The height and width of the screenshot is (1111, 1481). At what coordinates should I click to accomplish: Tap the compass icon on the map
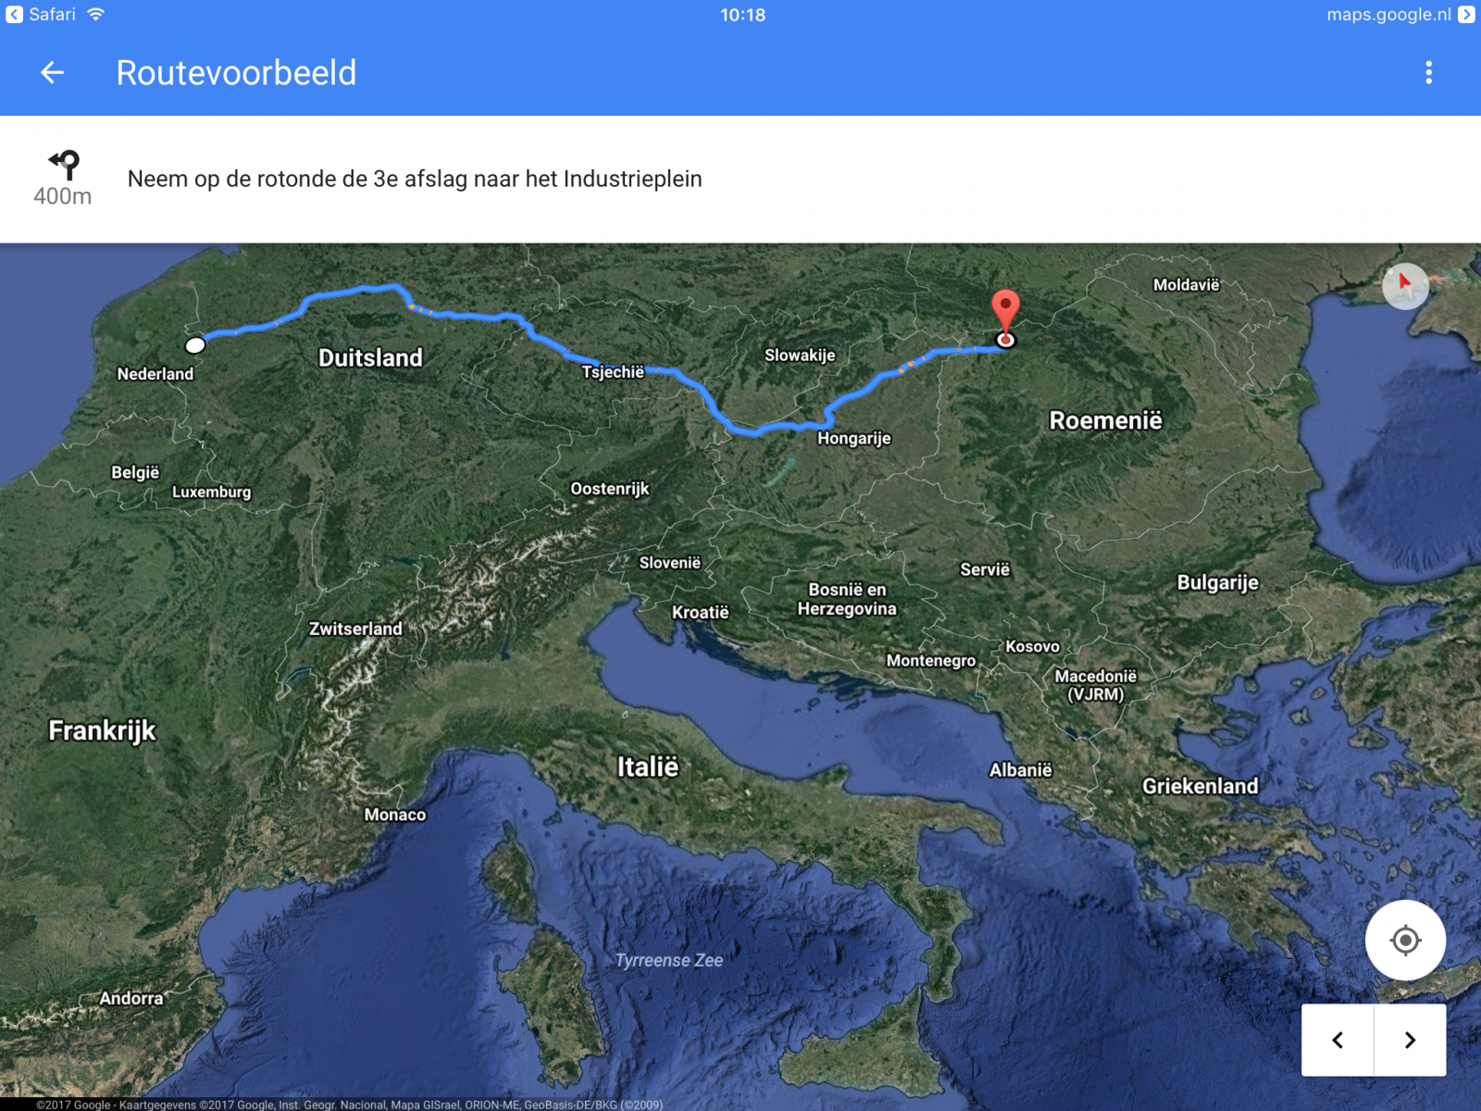[1405, 284]
